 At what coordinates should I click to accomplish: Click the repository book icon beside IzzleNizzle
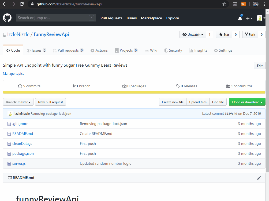pyautogui.click(x=5, y=35)
